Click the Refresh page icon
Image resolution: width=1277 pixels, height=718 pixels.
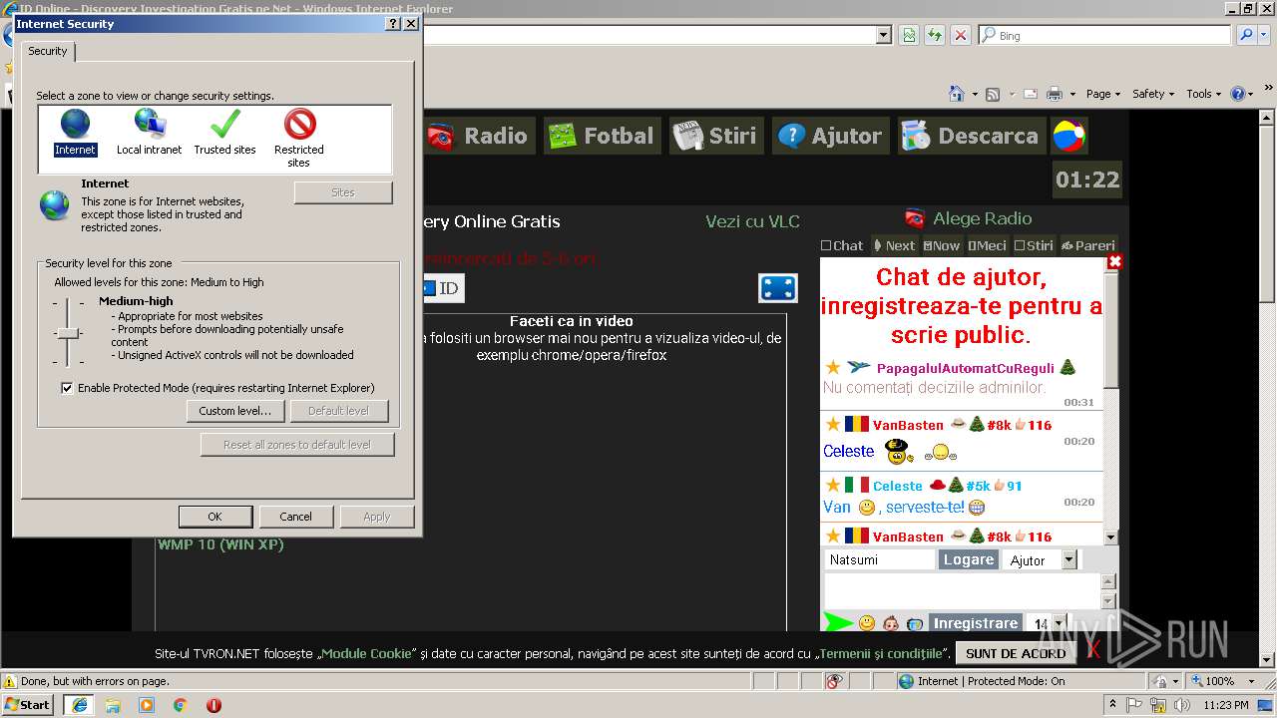pos(935,35)
